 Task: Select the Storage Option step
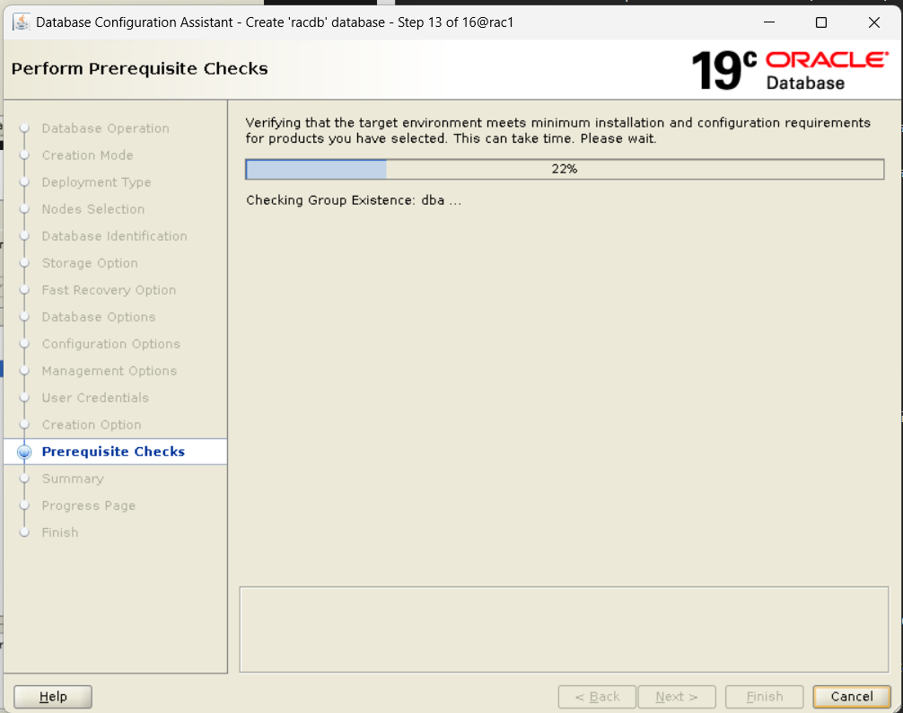tap(90, 263)
